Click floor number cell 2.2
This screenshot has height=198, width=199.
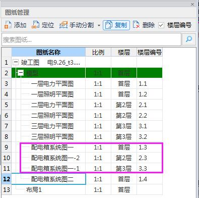150,116
